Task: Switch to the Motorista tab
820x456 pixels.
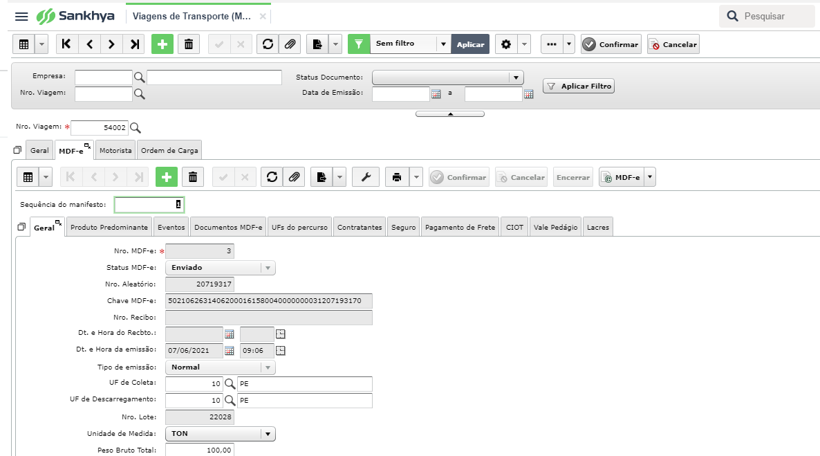Action: pos(115,150)
